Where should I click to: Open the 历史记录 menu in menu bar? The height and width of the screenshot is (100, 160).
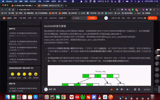pos(33,1)
